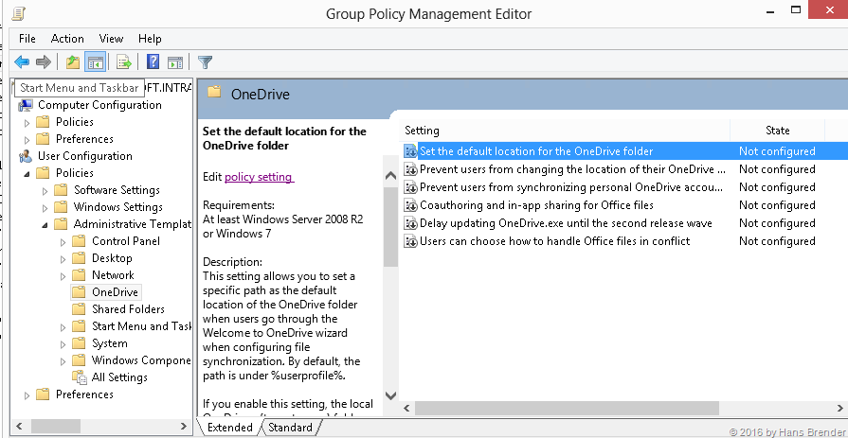The height and width of the screenshot is (438, 848).
Task: Open the View menu
Action: tap(112, 39)
